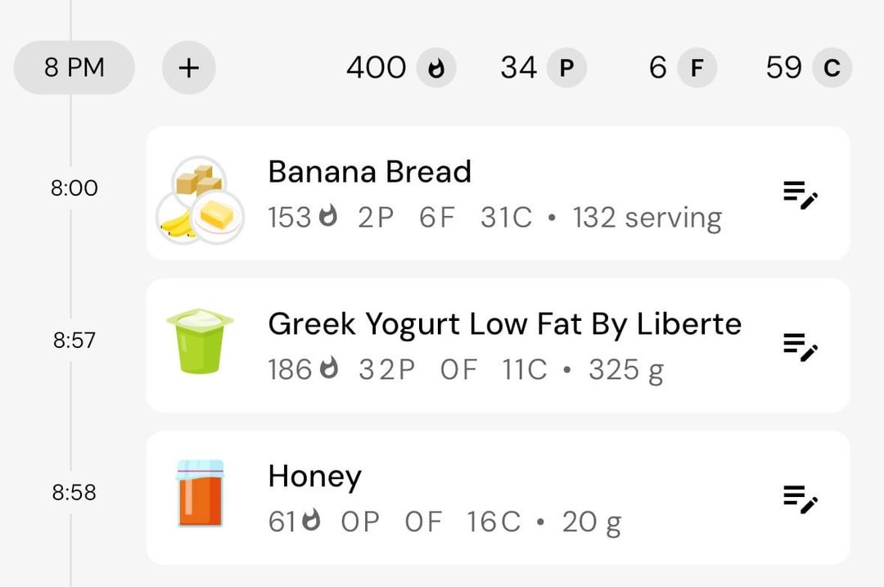The image size is (884, 587).
Task: Click the fat F badge in header
Action: click(x=697, y=68)
